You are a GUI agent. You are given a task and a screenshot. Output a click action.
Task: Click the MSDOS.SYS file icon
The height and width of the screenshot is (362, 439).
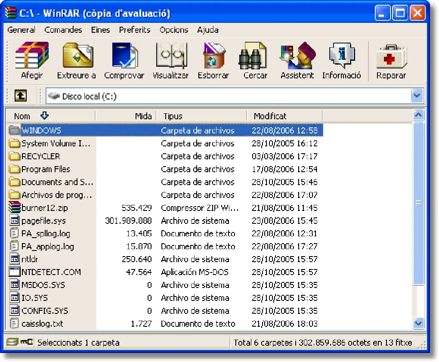15,285
